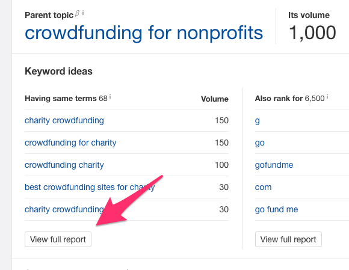
Task: Open the first charity crowdfunding keyword link
Action: coord(64,120)
